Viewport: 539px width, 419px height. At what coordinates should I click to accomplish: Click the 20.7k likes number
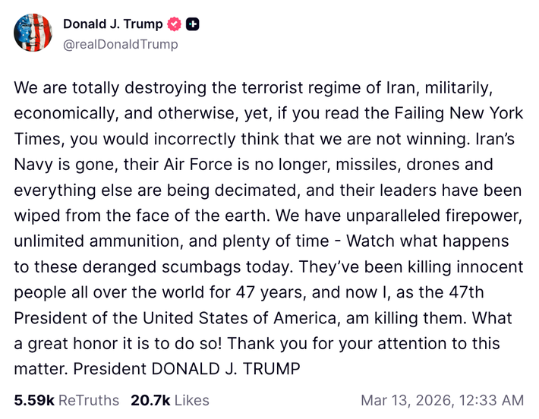pyautogui.click(x=150, y=400)
